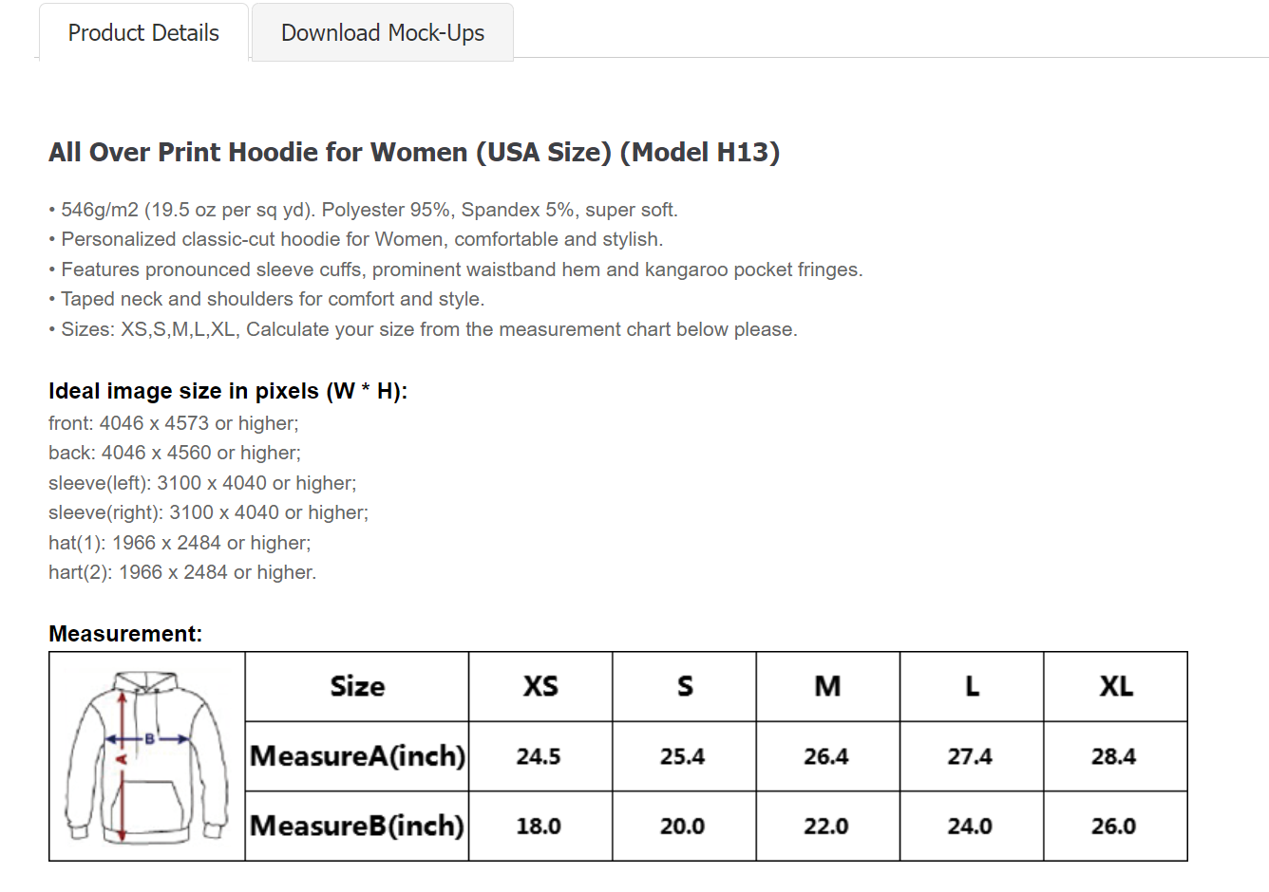Select the XS column header in the table
1269x892 pixels.
point(540,686)
